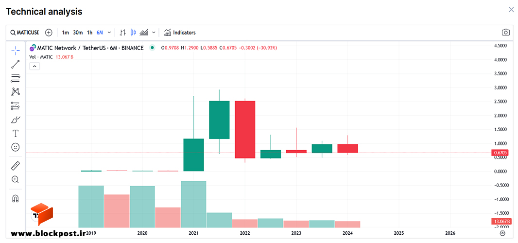Open the emoji icons tool
The image size is (518, 243).
16,147
